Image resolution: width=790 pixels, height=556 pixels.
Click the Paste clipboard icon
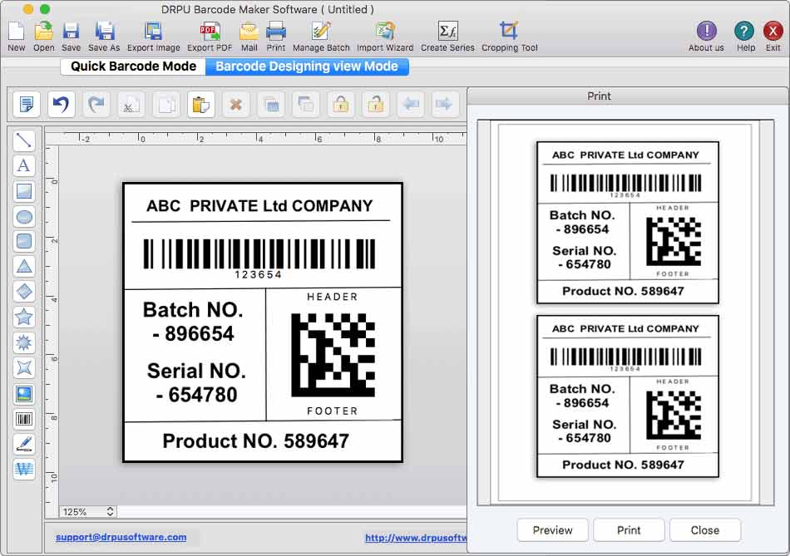pyautogui.click(x=200, y=104)
